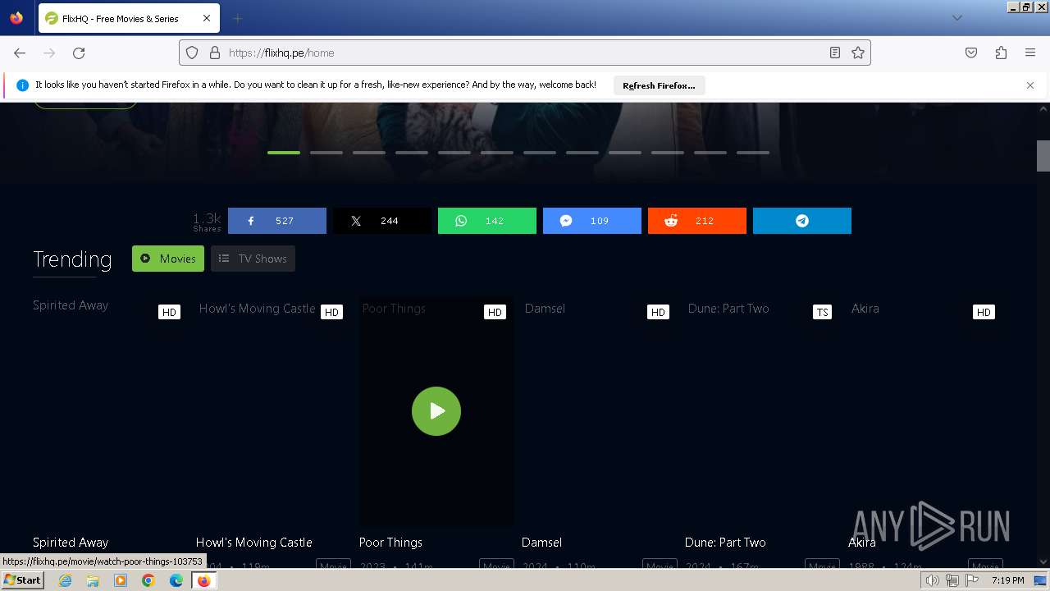Image resolution: width=1050 pixels, height=591 pixels.
Task: Open the network tray icon
Action: tap(952, 580)
